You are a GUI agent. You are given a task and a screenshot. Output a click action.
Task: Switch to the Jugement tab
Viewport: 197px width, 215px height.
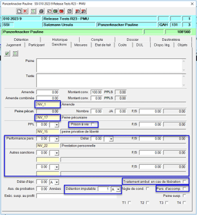click(14, 45)
